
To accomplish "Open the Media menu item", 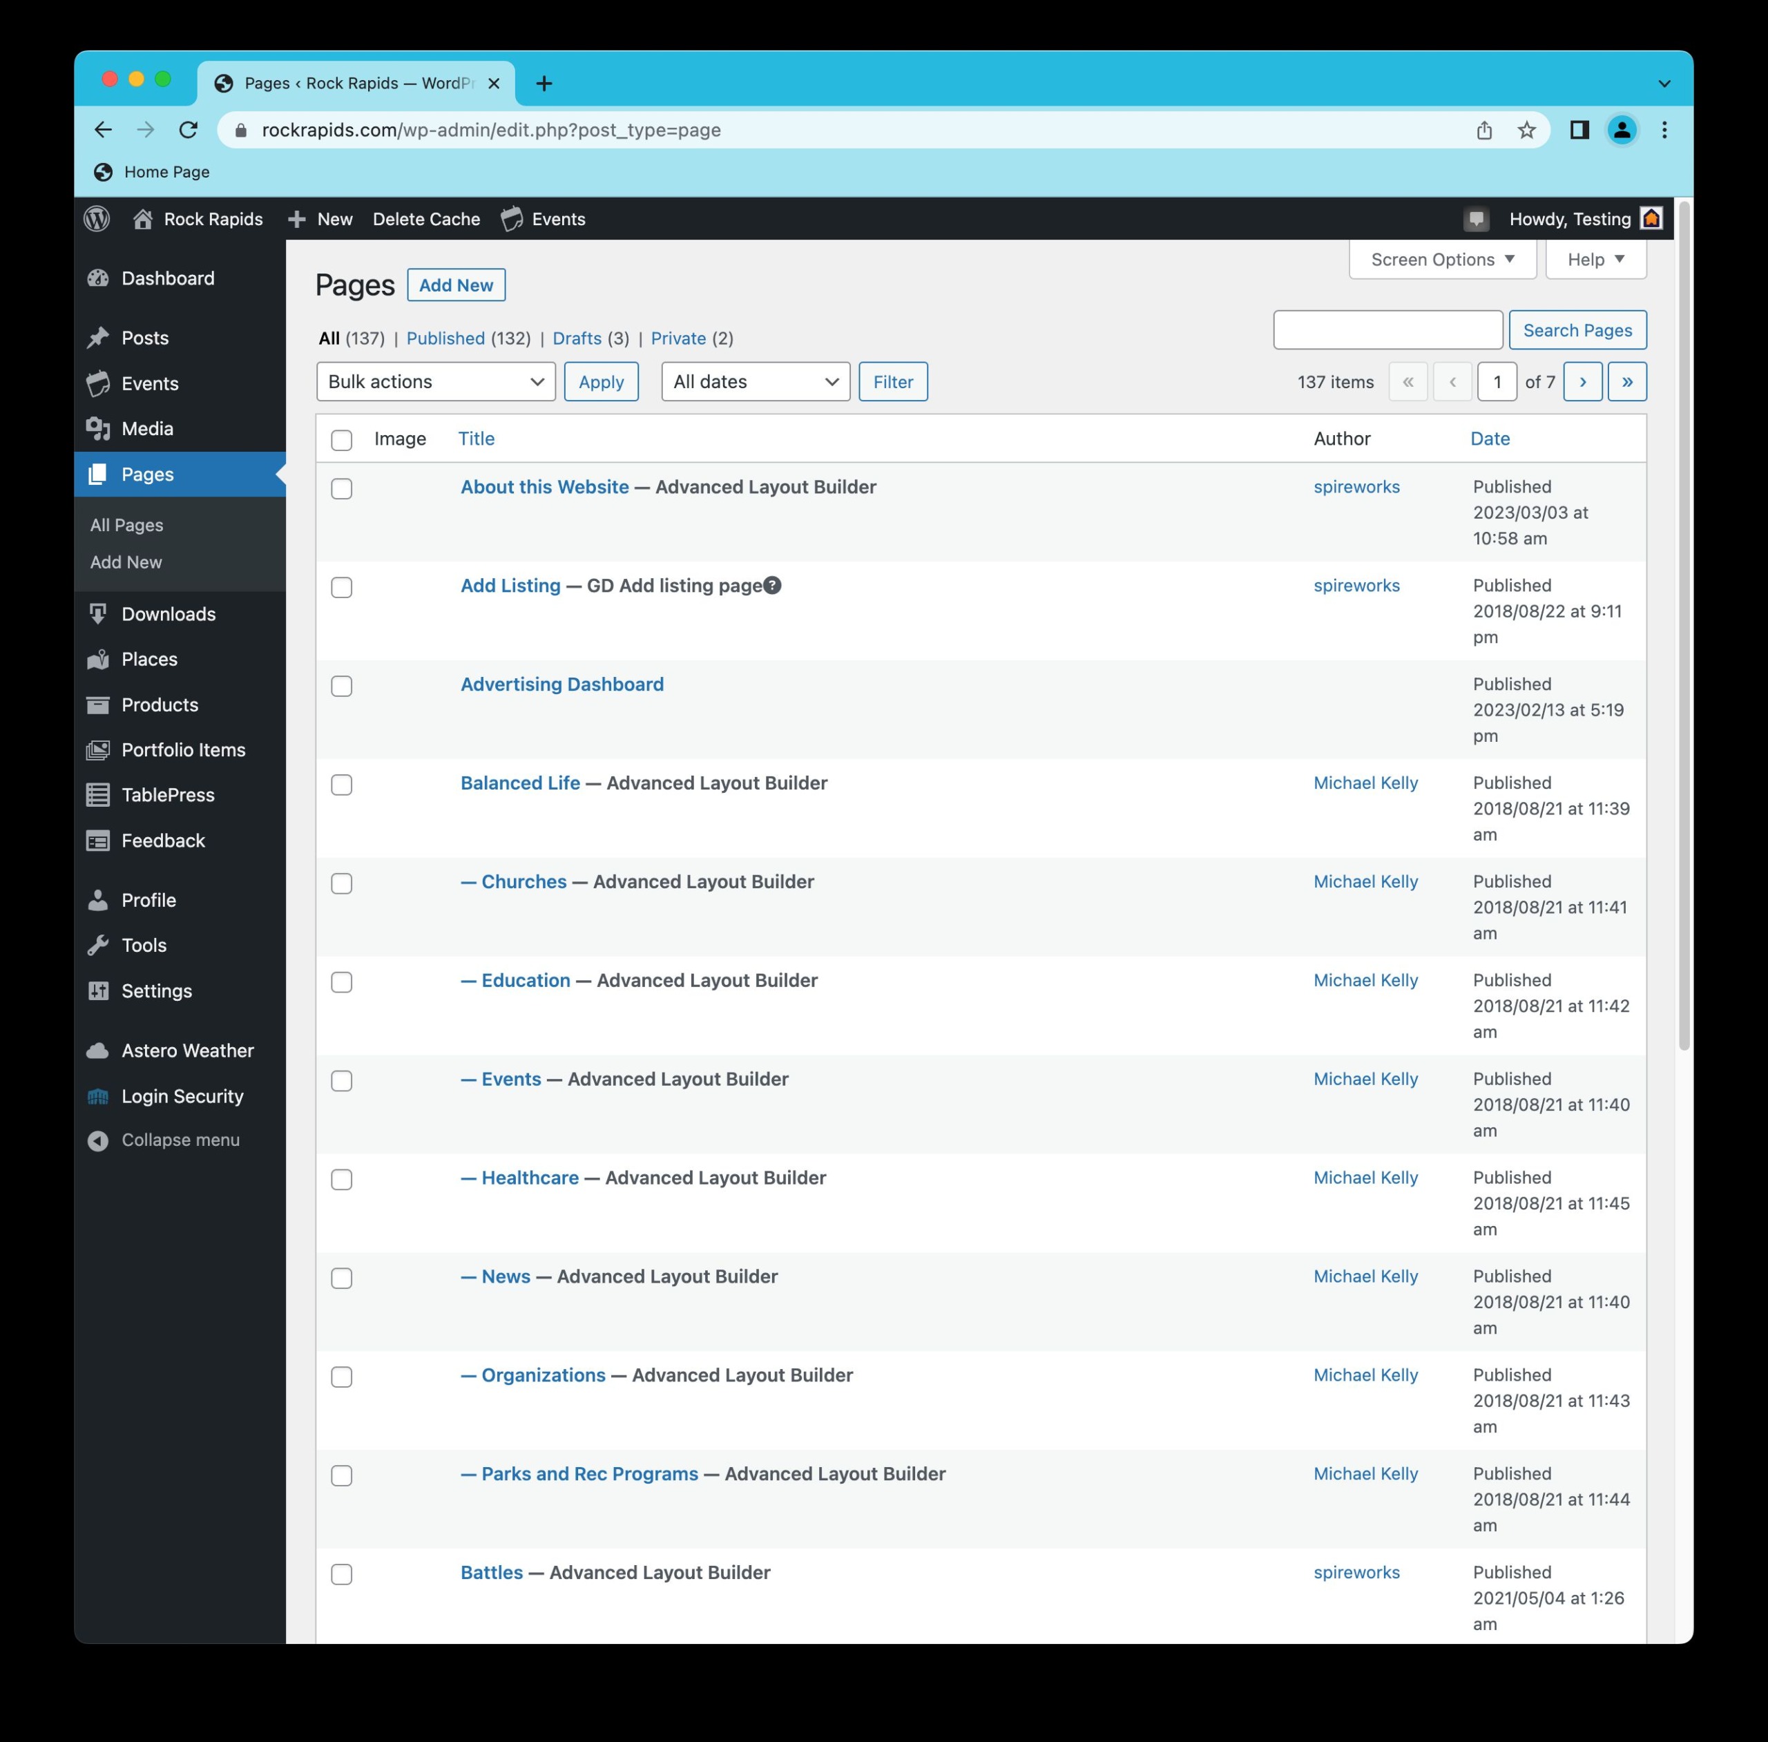I will [x=147, y=429].
